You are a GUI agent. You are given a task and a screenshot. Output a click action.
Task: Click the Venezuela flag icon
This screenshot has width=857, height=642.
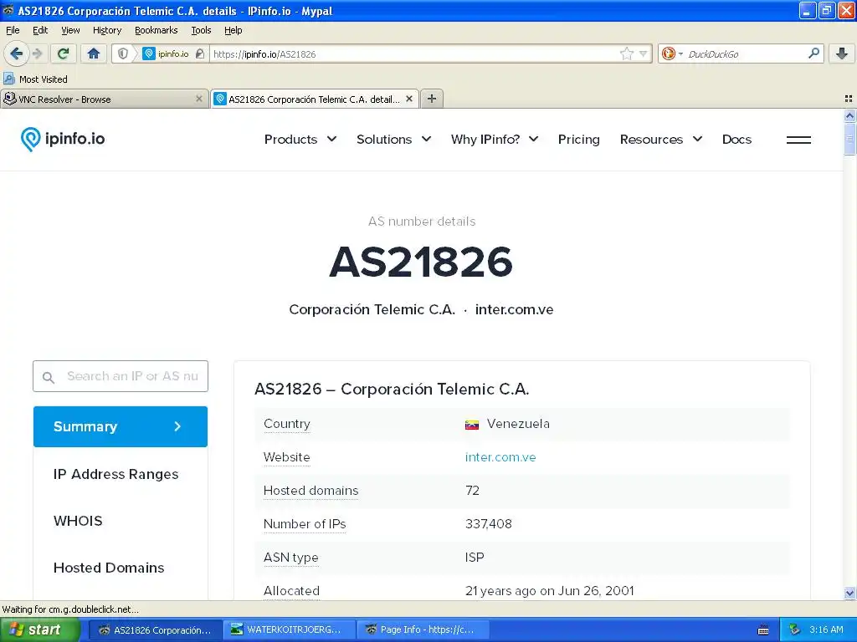click(472, 424)
